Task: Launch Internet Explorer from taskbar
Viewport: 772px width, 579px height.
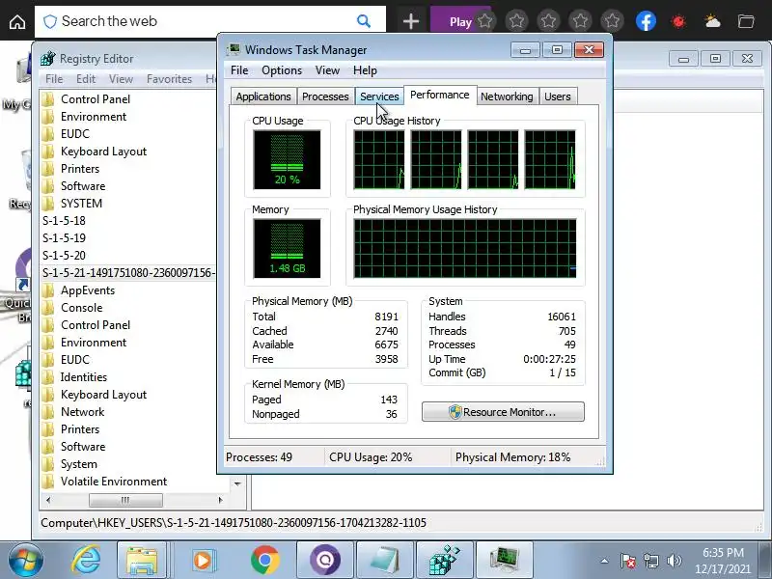Action: click(x=86, y=561)
